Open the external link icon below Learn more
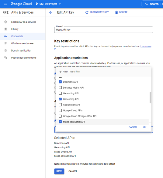 (55, 49)
